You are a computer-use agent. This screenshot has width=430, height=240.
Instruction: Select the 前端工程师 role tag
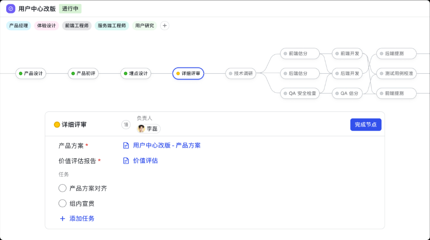[76, 26]
